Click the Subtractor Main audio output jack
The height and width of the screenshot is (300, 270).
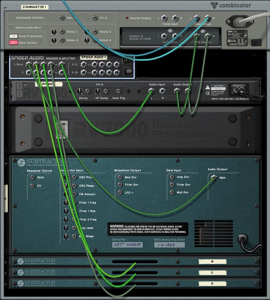click(x=214, y=178)
